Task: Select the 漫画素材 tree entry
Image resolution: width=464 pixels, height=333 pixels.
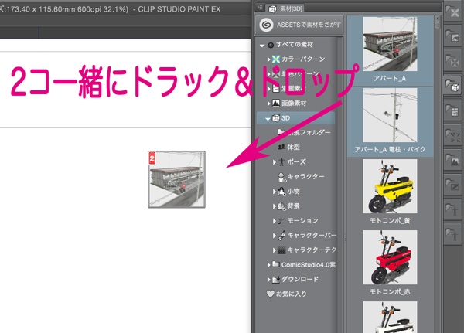Action: 289,88
